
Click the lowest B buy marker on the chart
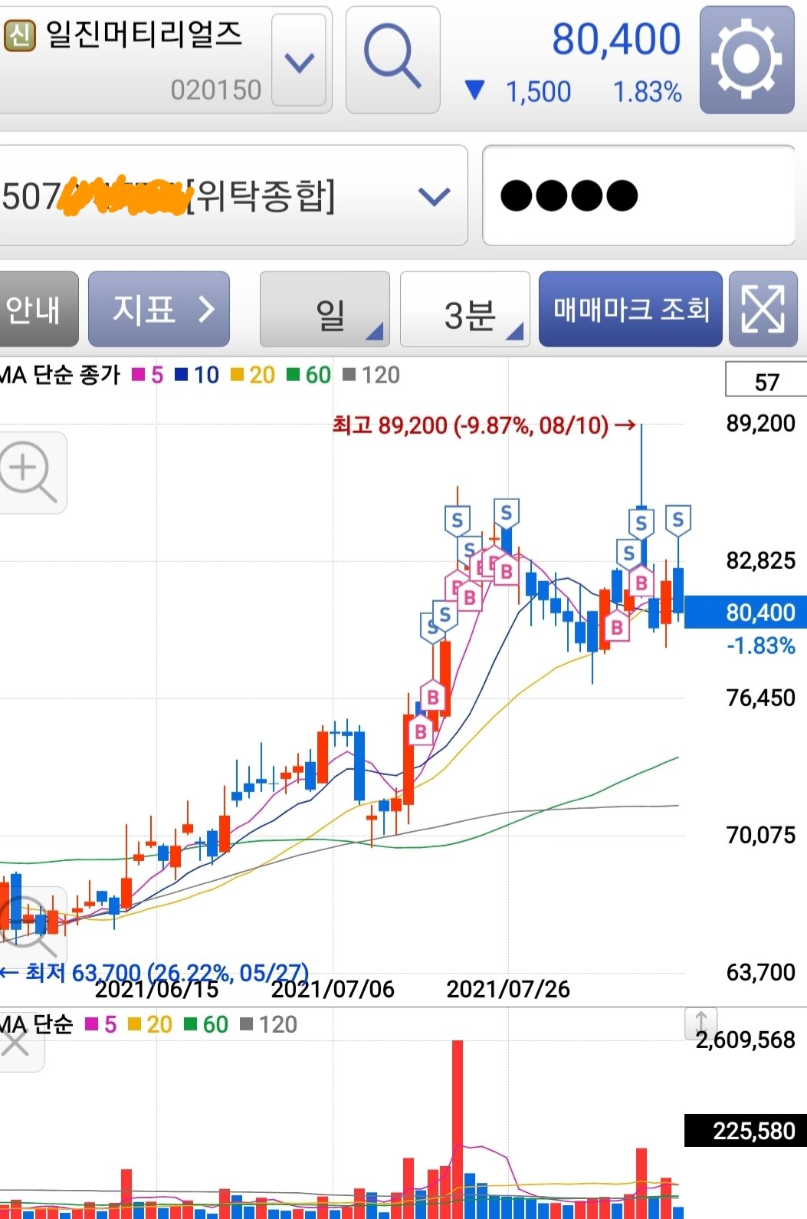coord(420,732)
